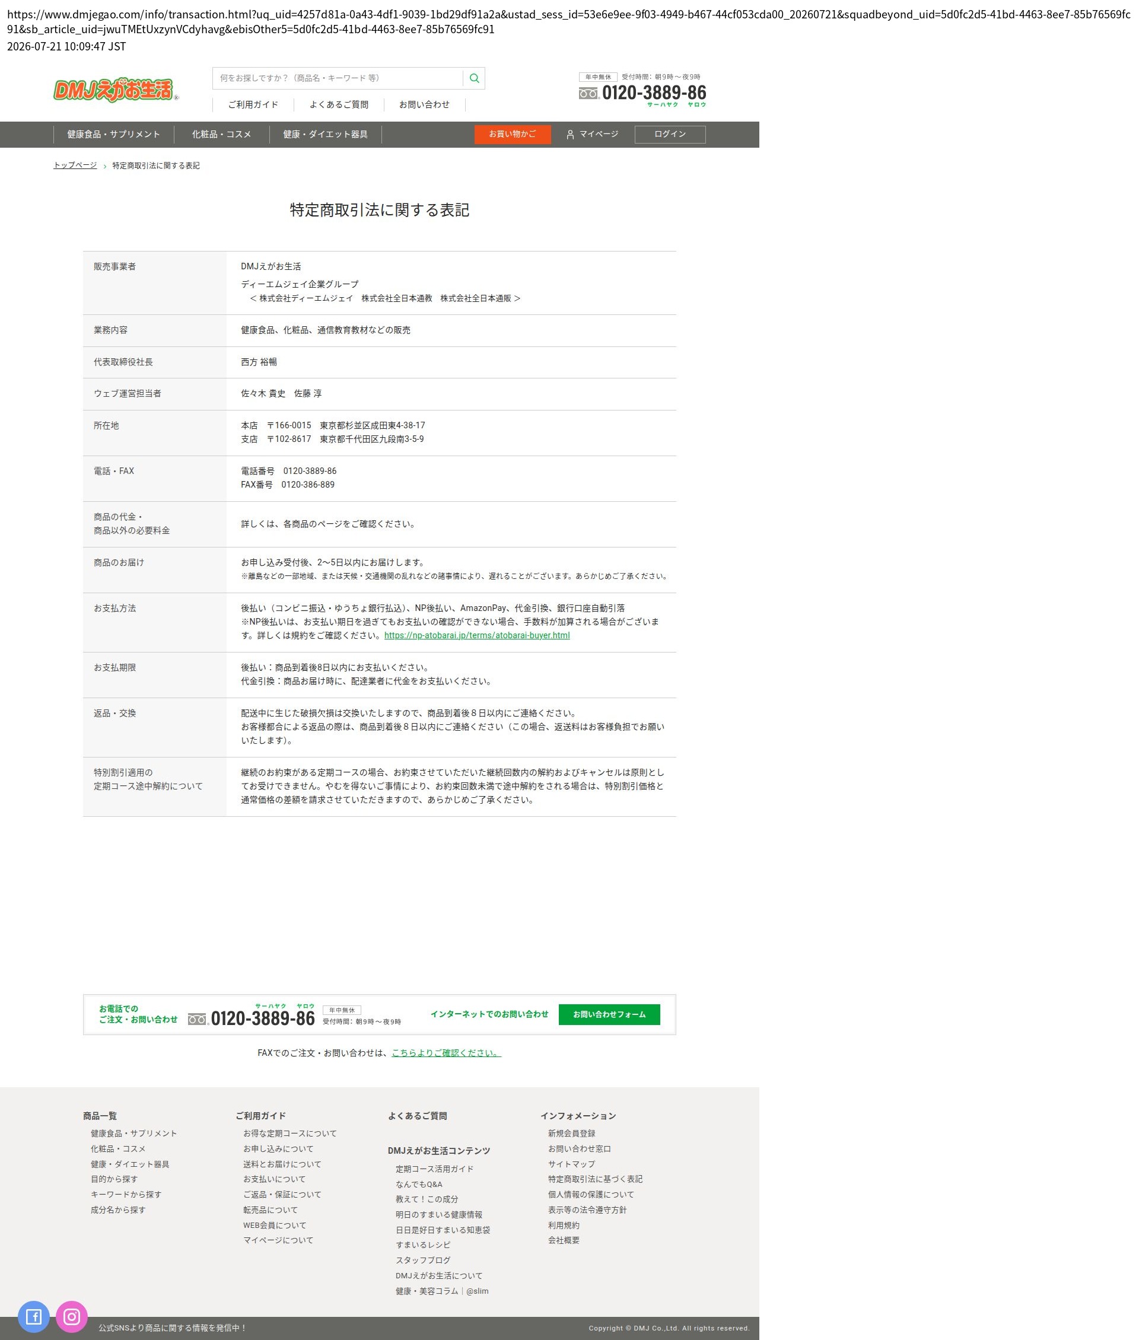Open footer 健康・美容コラム link

(427, 1291)
